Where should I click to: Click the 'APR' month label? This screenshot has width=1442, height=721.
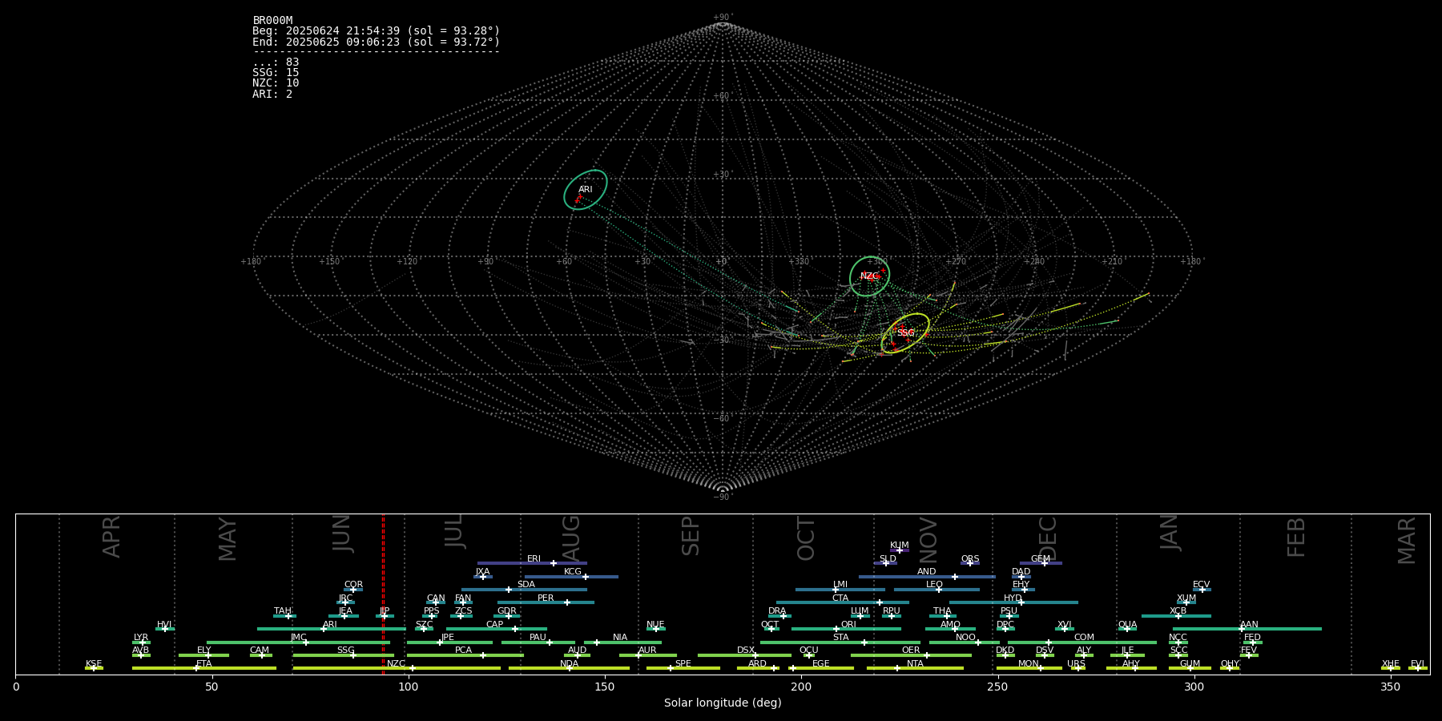112,537
